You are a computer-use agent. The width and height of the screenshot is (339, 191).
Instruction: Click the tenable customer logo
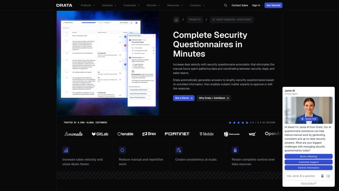(125, 134)
